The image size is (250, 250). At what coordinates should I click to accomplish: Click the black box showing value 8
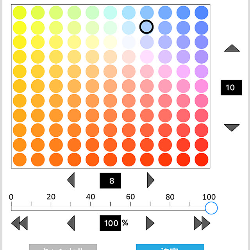[x=110, y=180]
